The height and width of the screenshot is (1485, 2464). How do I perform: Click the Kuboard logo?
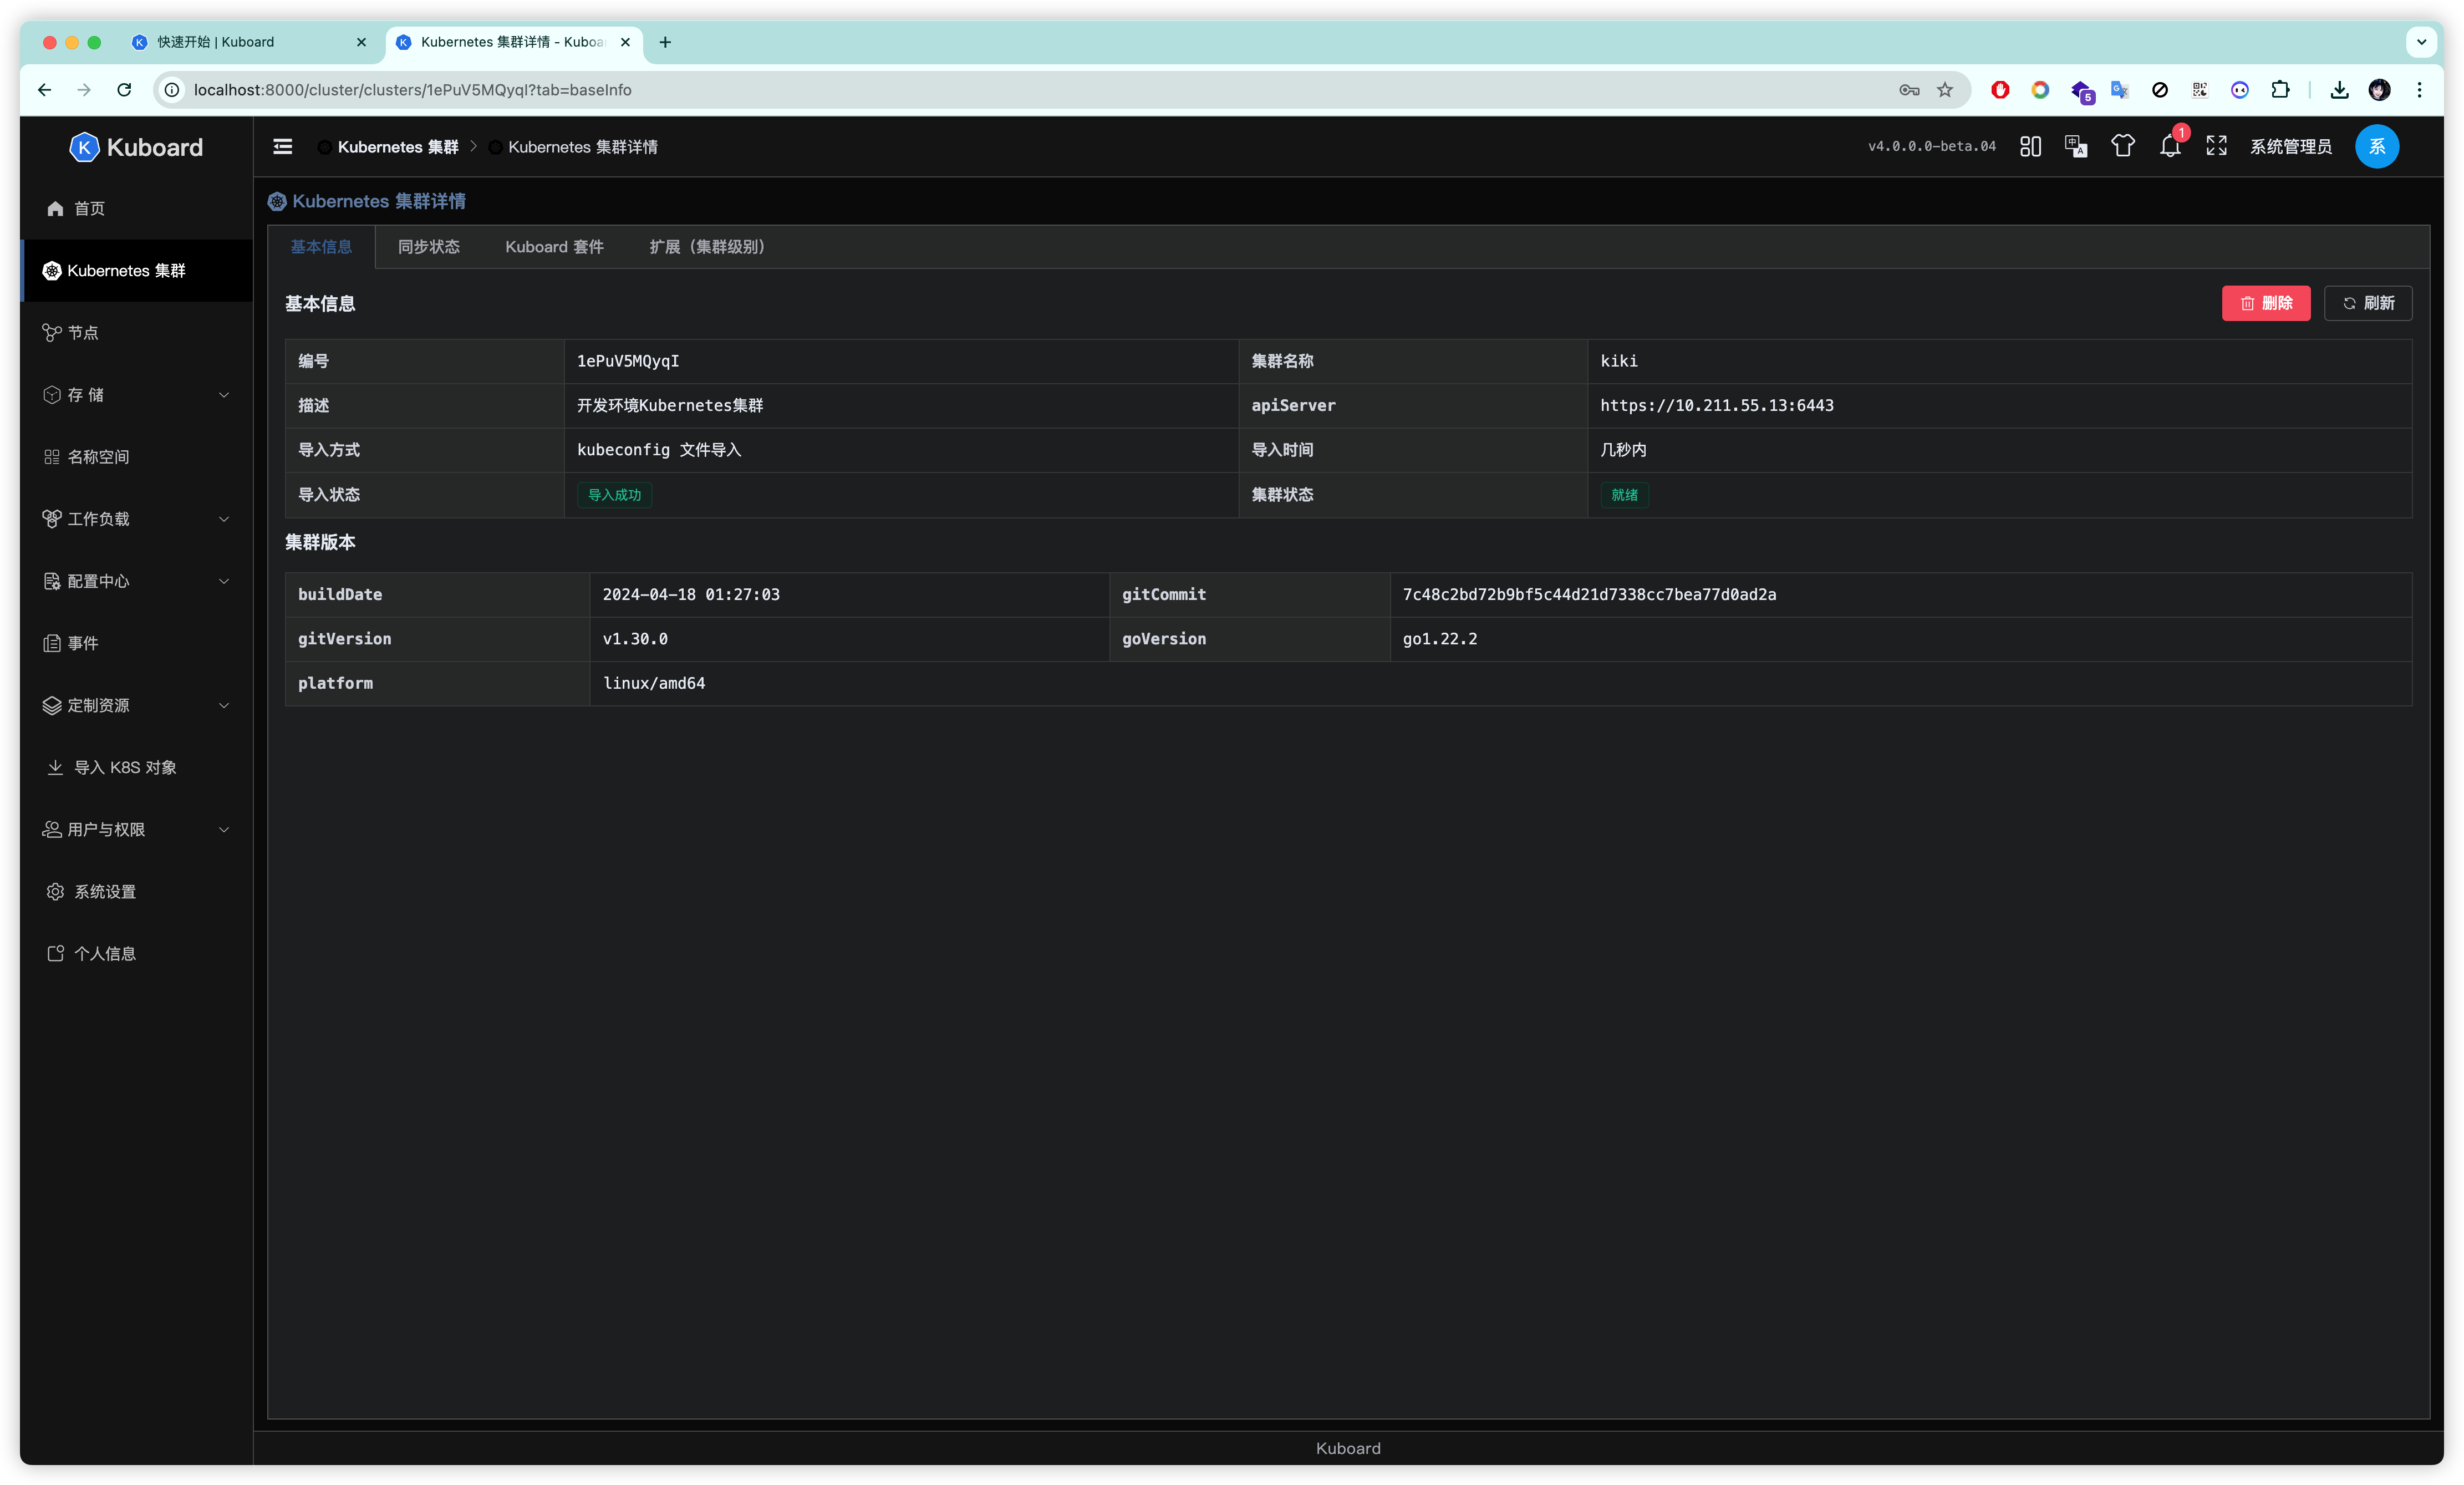click(x=136, y=147)
